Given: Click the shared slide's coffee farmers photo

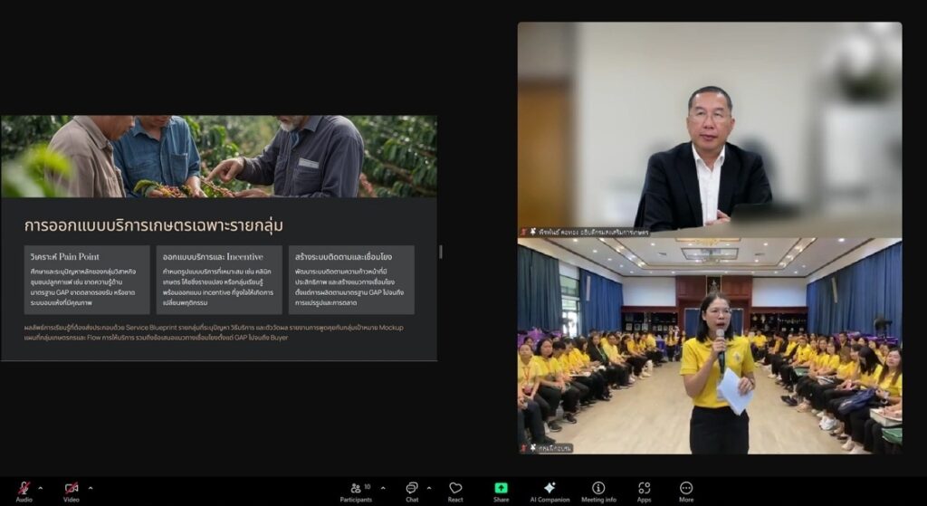Looking at the screenshot, I should pos(219,157).
